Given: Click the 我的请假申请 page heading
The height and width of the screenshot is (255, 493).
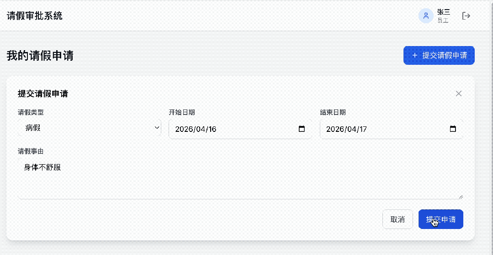Looking at the screenshot, I should (x=40, y=56).
